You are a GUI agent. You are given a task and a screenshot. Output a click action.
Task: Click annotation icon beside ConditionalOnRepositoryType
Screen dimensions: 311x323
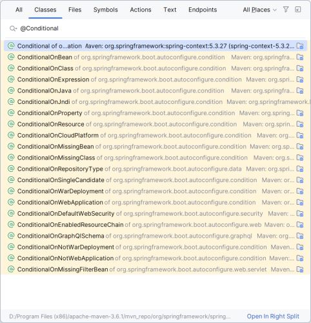(x=11, y=169)
